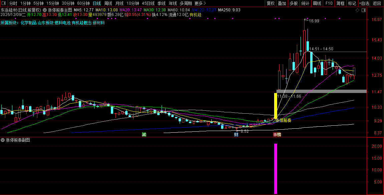The image size is (384, 195).
Task: Toggle 复权 price adjustment
Action: pos(270,3)
